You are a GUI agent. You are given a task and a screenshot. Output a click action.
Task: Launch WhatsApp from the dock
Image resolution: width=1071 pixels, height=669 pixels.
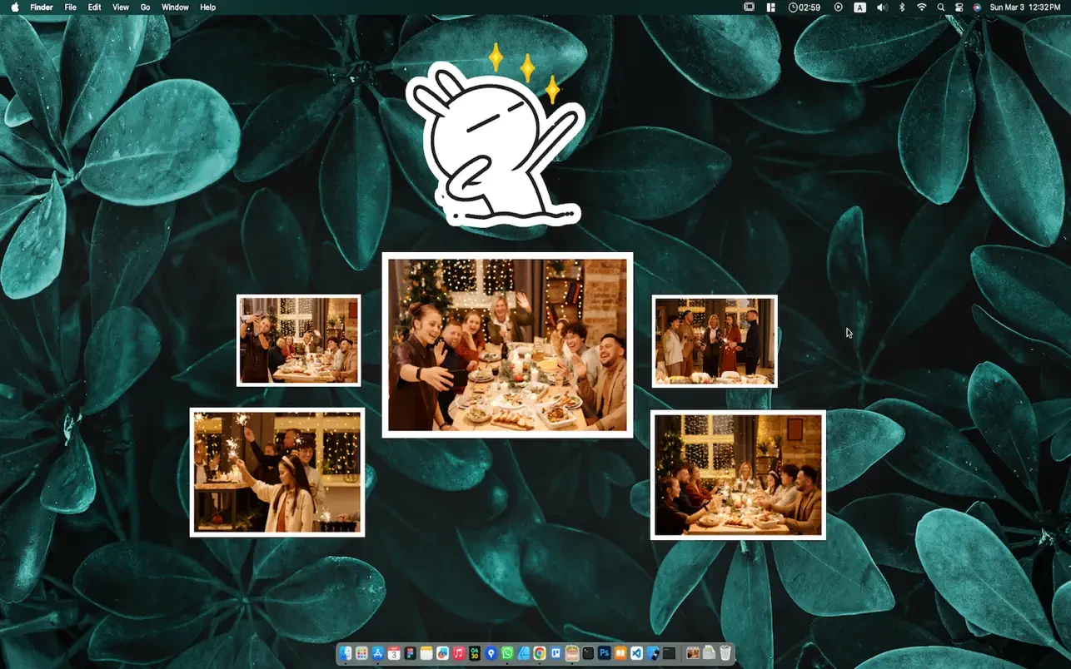pos(507,654)
